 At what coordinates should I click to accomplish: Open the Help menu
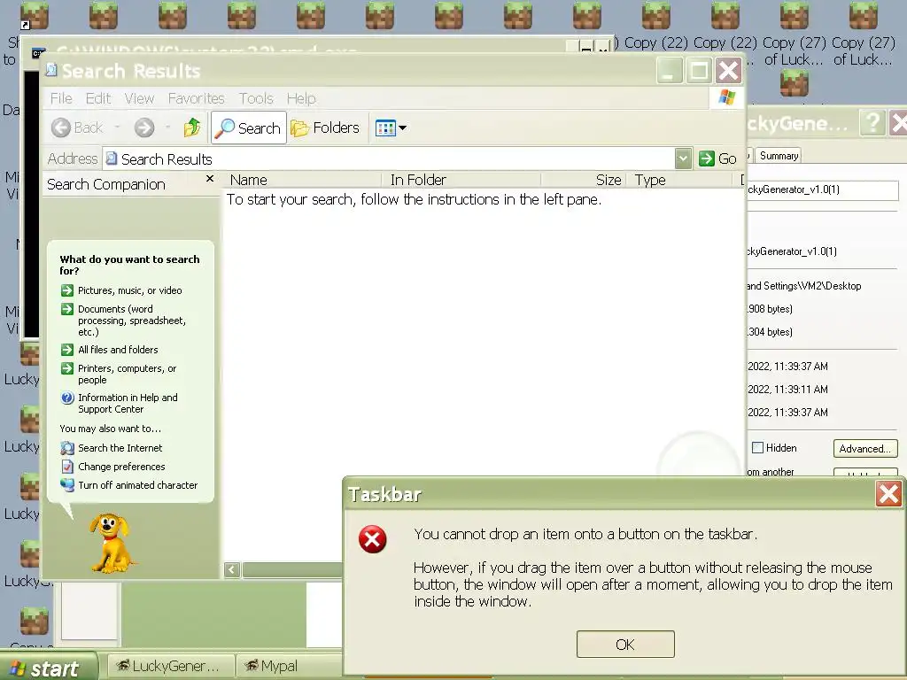click(301, 98)
